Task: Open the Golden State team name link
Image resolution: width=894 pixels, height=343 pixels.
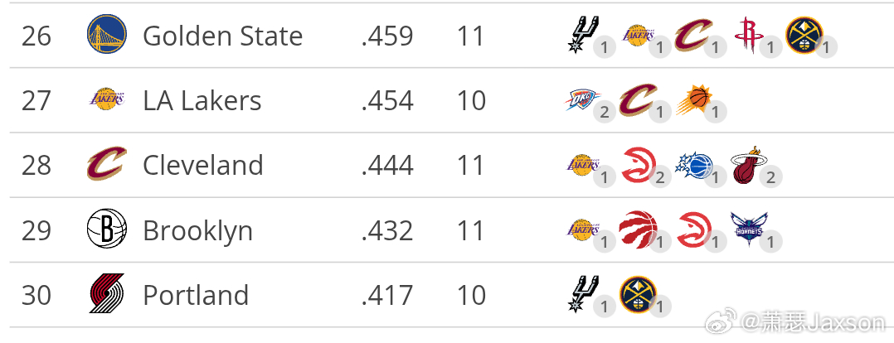Action: (222, 36)
